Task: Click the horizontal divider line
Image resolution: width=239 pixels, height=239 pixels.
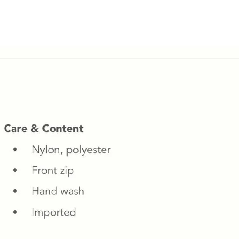Action: (119, 58)
